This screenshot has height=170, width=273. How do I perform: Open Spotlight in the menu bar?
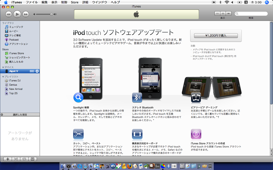[267, 2]
